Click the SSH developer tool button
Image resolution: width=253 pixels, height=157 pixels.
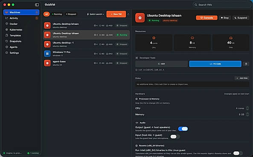[162, 64]
